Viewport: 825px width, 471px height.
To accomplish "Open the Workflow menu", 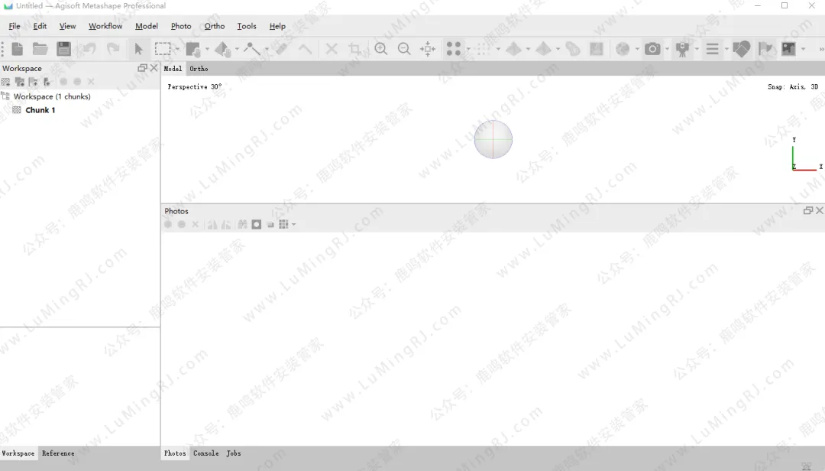I will pos(105,26).
